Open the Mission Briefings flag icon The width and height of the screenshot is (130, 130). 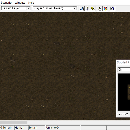(x=82, y=9)
